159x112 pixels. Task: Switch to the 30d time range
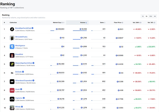click(x=151, y=16)
